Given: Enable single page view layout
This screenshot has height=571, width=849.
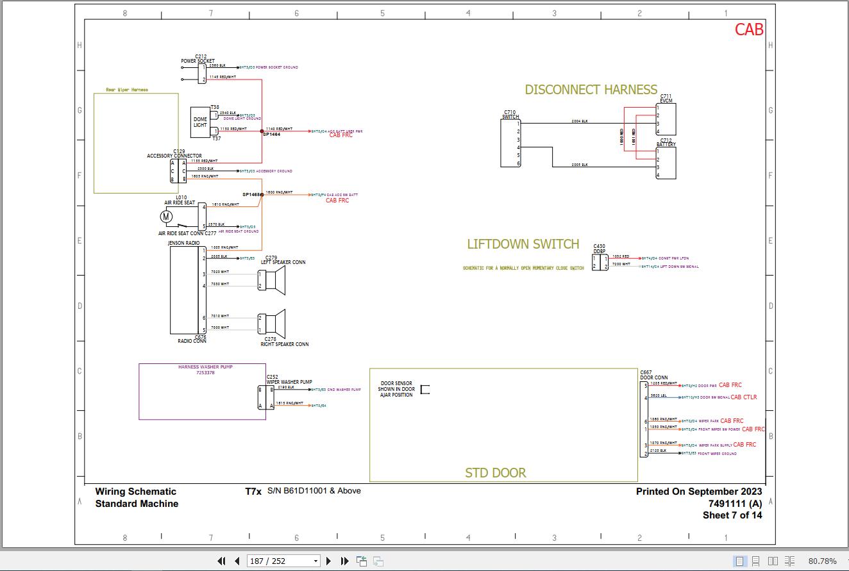Looking at the screenshot, I should point(739,561).
